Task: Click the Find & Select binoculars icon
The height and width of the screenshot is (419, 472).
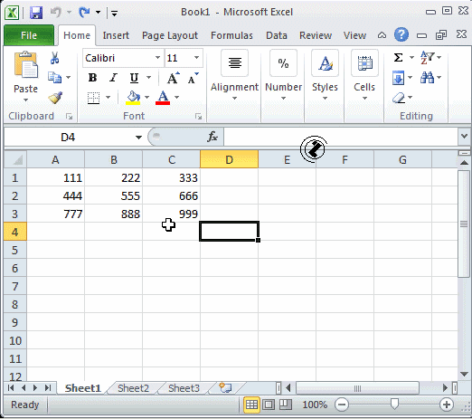Action: click(x=427, y=78)
